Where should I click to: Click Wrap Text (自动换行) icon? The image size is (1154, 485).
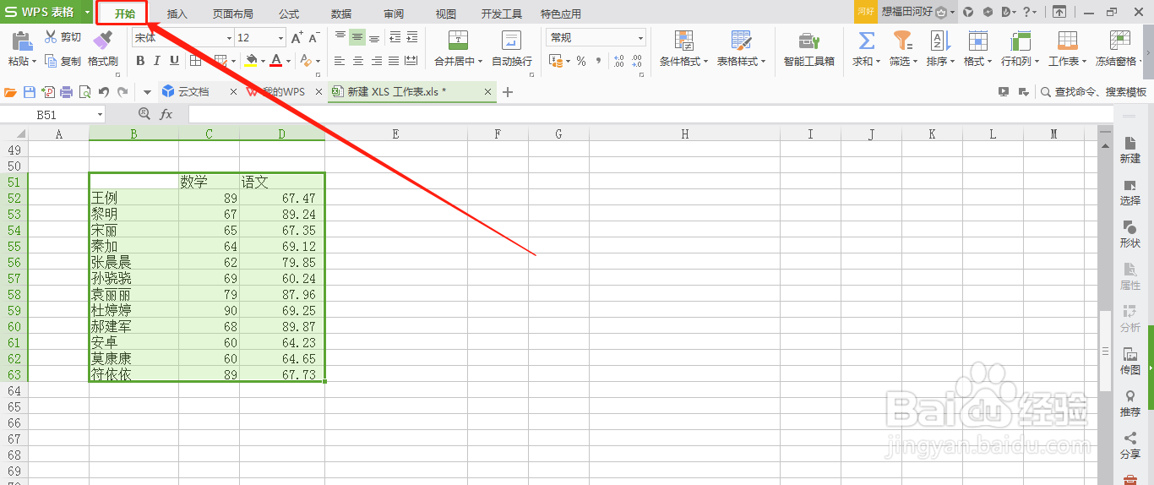tap(511, 41)
